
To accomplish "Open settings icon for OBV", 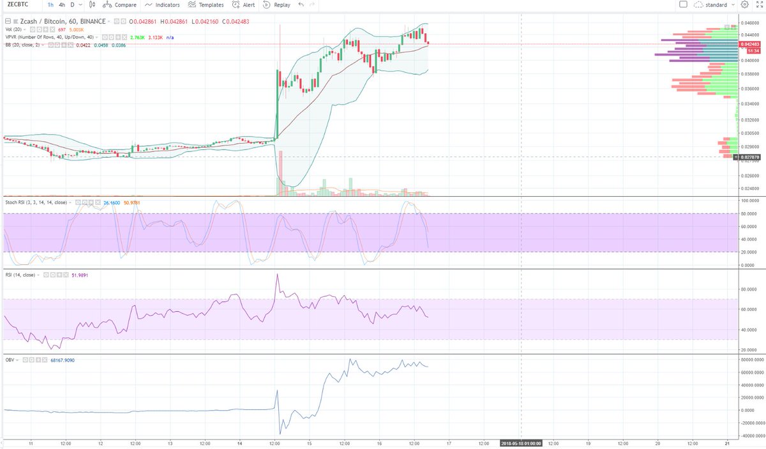I will coord(32,360).
